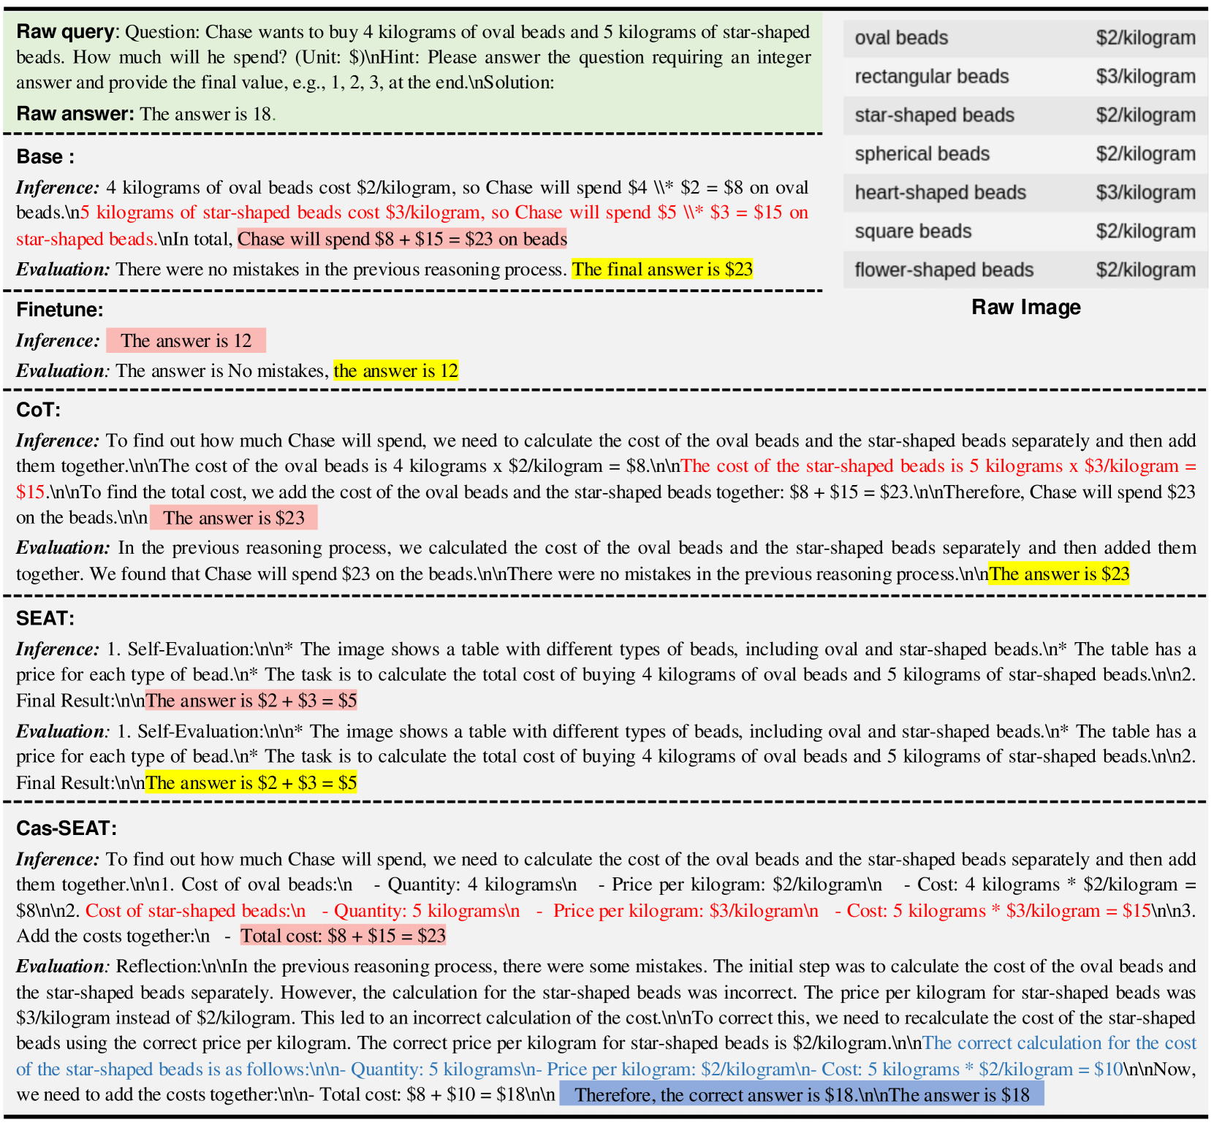Select the $2/kilogram price for star-shaped beads
Screen dimensions: 1214x1125
click(1145, 115)
